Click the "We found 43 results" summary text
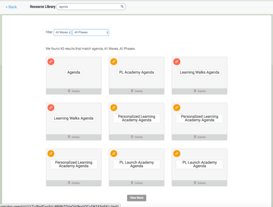The image size is (273, 207). (90, 48)
